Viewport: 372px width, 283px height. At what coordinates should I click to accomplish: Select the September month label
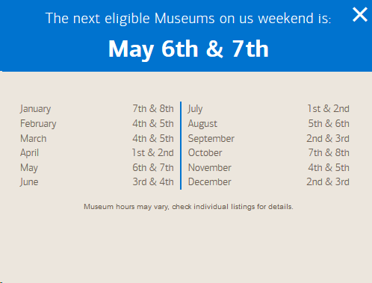tap(211, 139)
